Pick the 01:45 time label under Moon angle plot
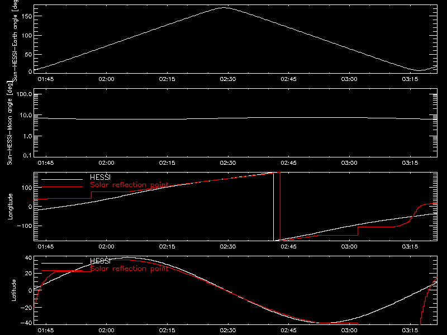447x335 pixels. [x=46, y=163]
